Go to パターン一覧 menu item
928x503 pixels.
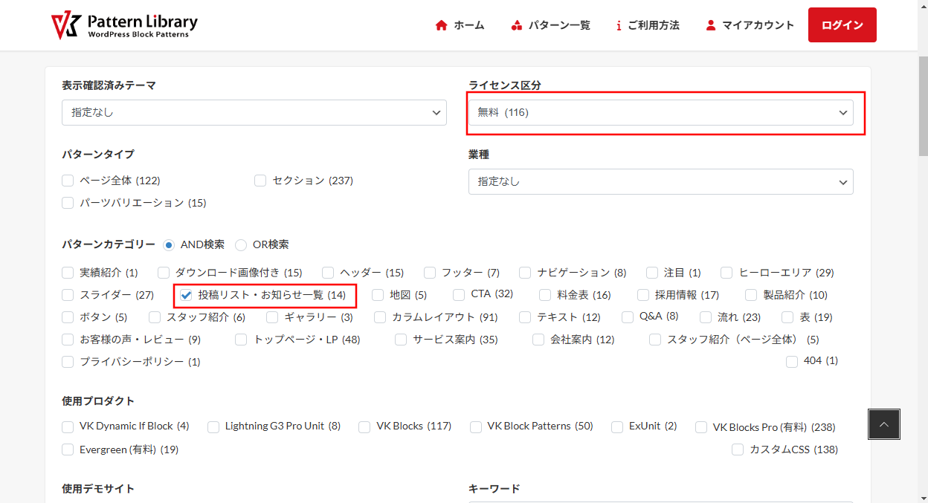pos(558,25)
